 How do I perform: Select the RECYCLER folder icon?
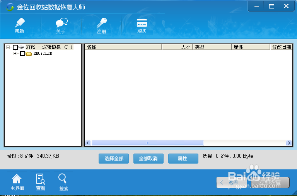coord(29,54)
